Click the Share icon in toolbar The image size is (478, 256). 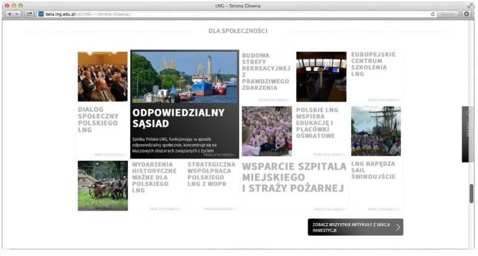click(29, 14)
